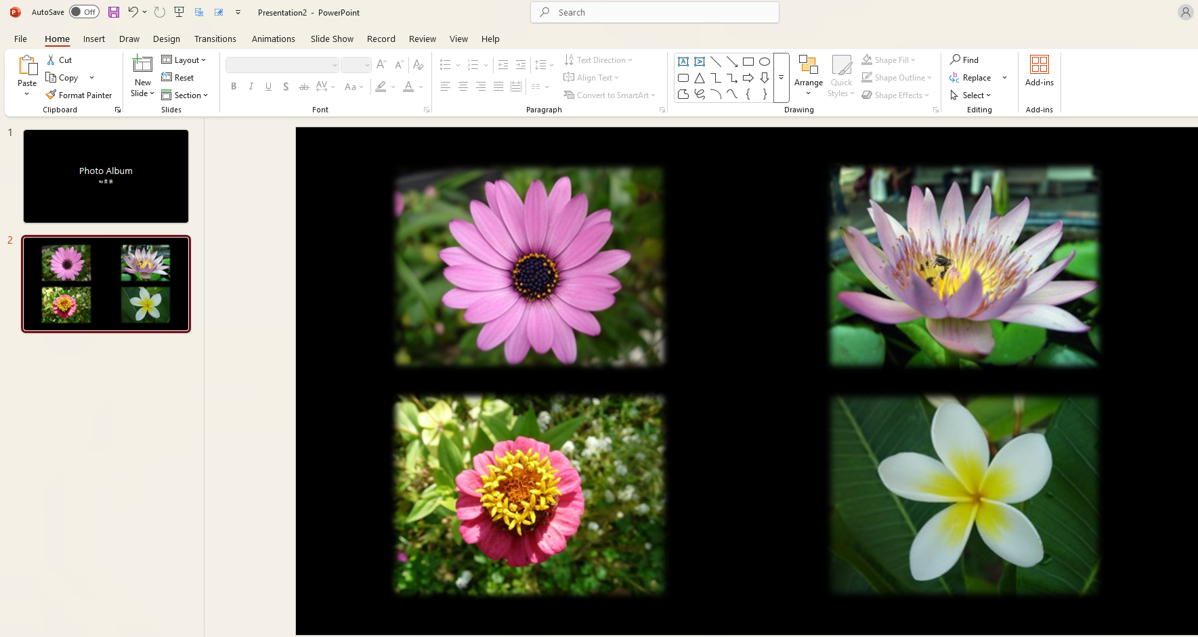Open the Review ribbon tab

(x=422, y=39)
